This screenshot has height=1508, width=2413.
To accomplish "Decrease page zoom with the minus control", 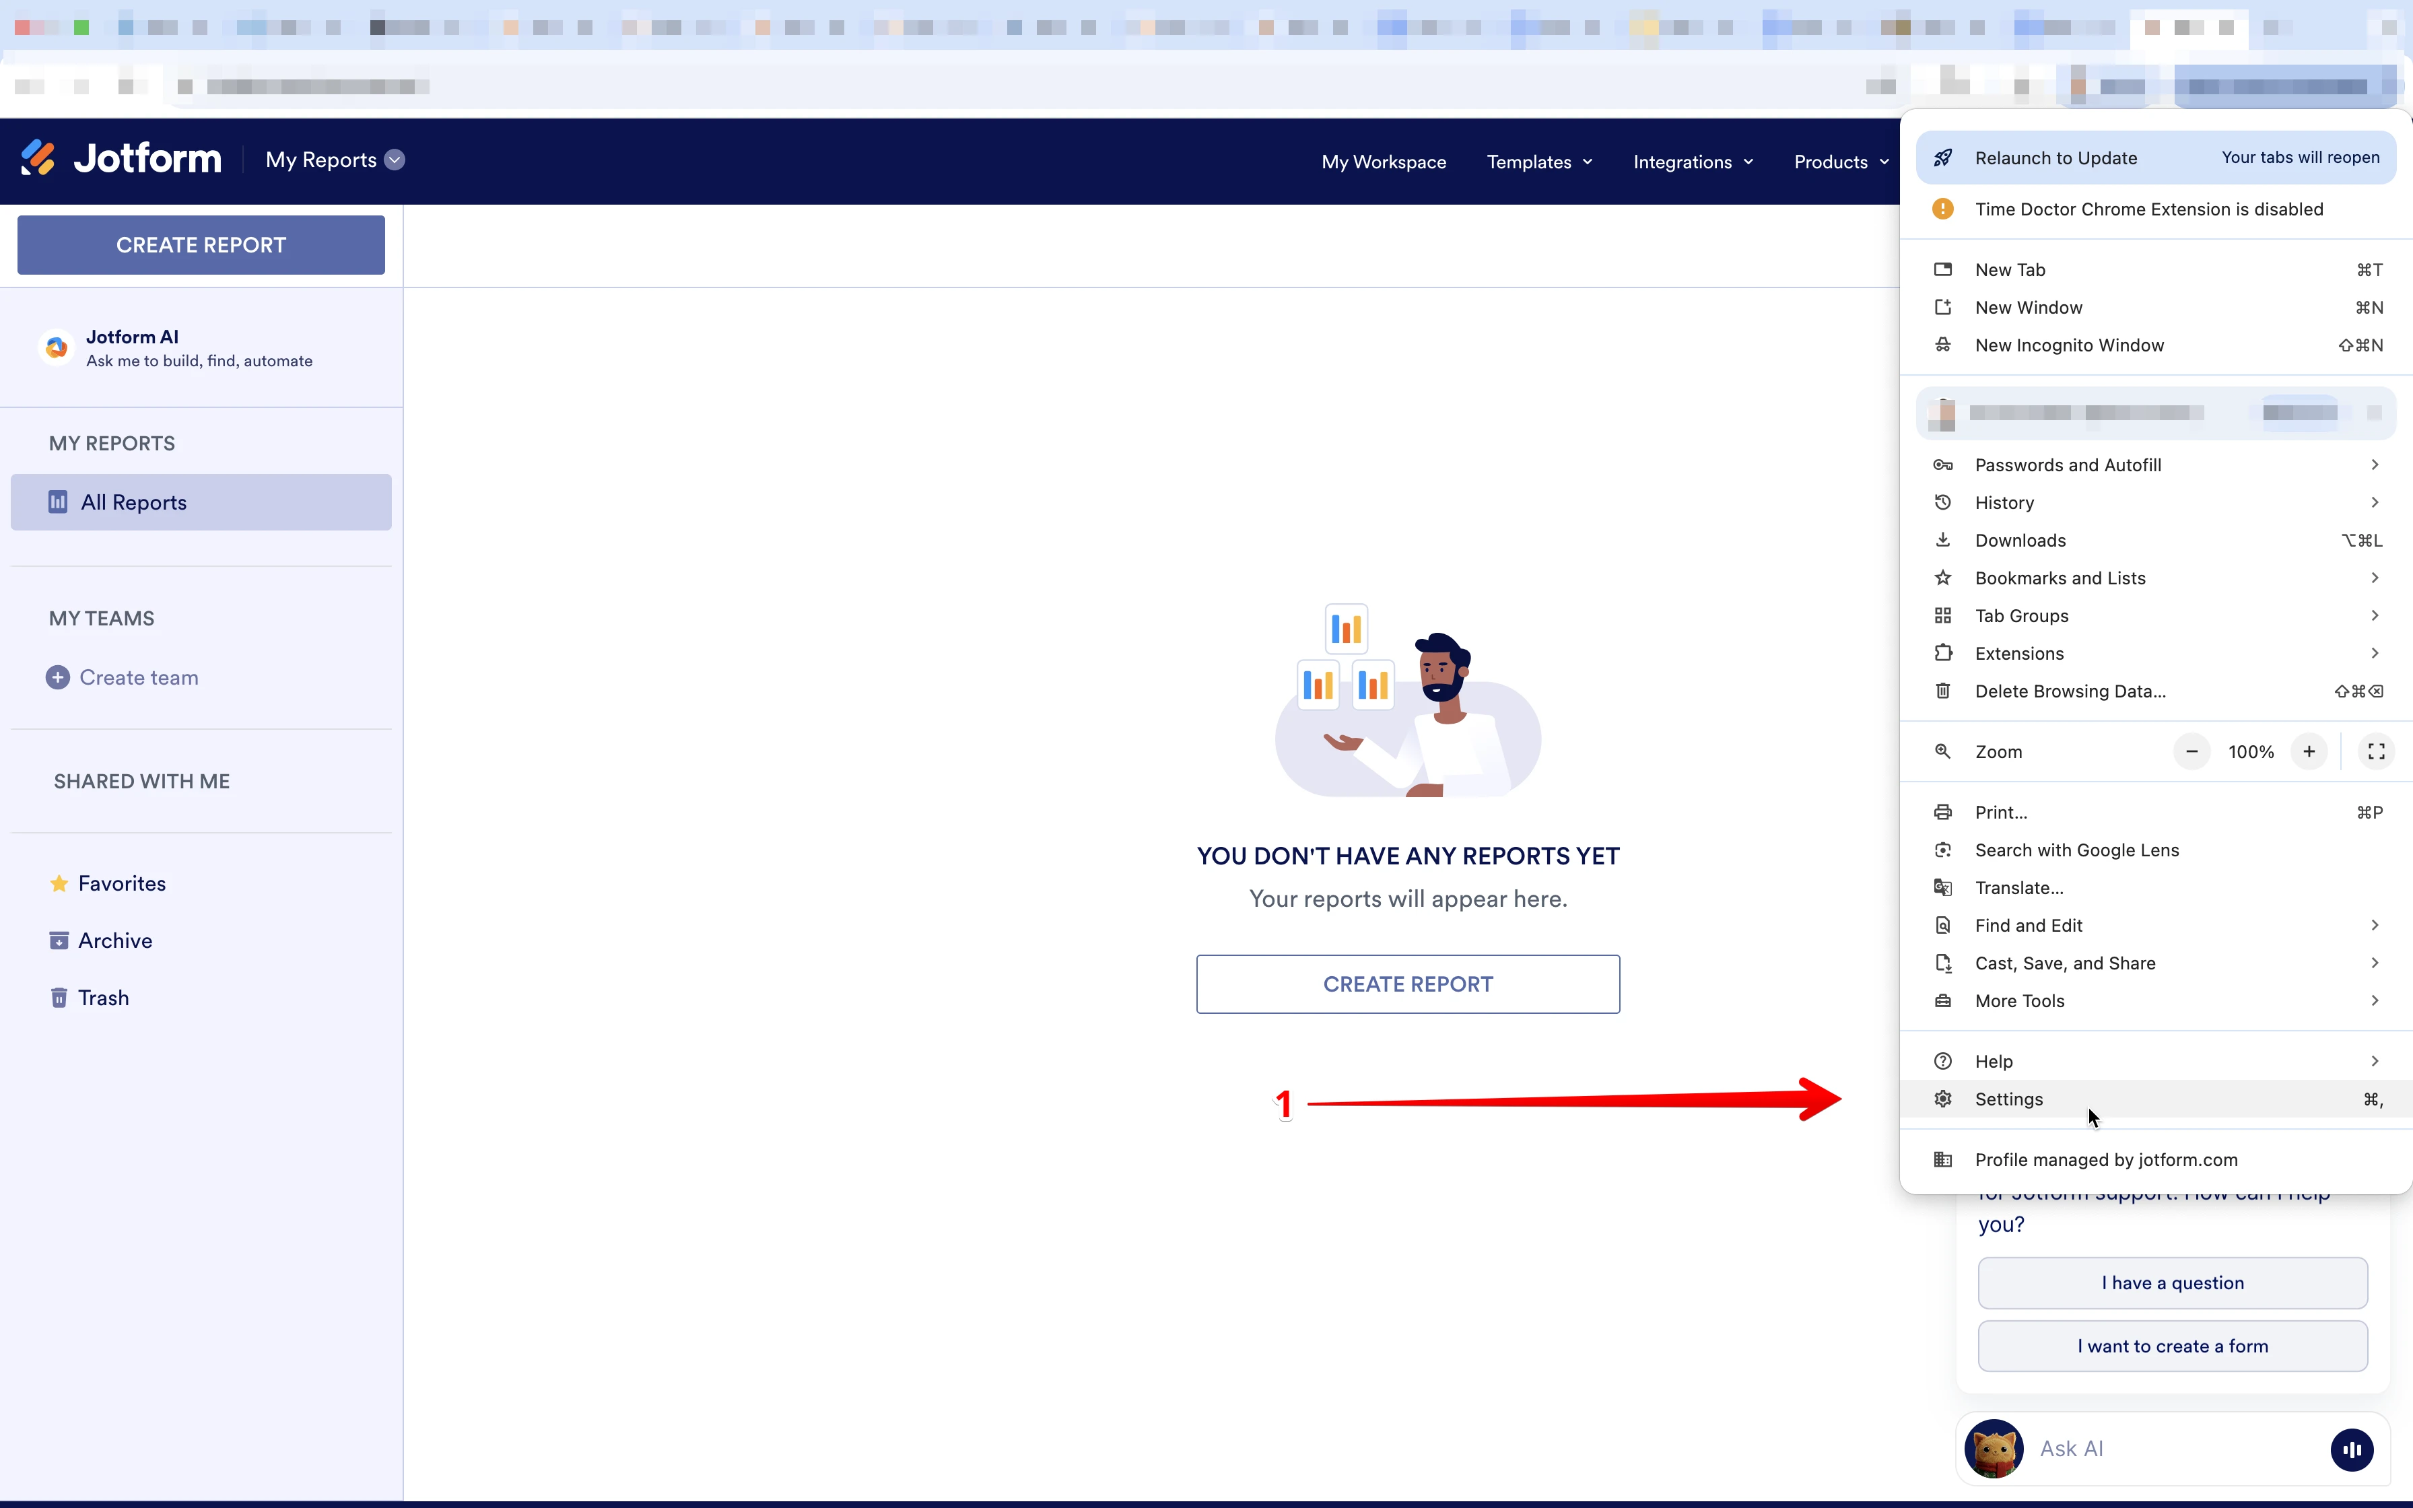I will 2191,751.
